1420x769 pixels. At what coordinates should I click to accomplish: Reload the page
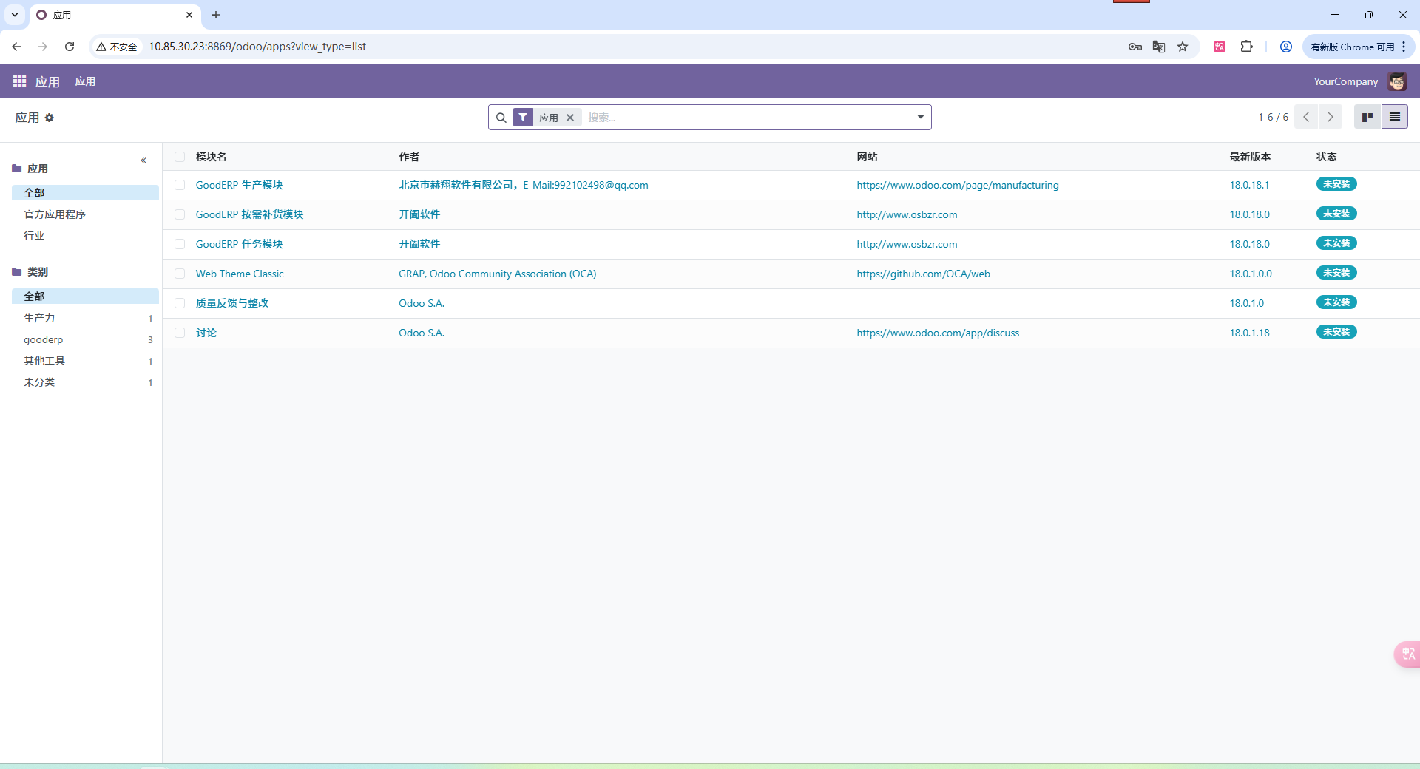70,47
